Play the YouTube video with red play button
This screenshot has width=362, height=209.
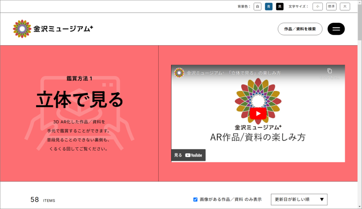click(258, 113)
